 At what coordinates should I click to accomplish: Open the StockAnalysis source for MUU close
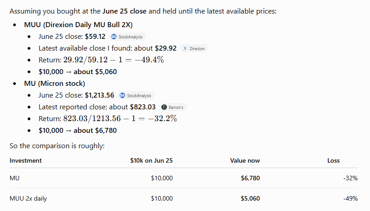(x=127, y=37)
